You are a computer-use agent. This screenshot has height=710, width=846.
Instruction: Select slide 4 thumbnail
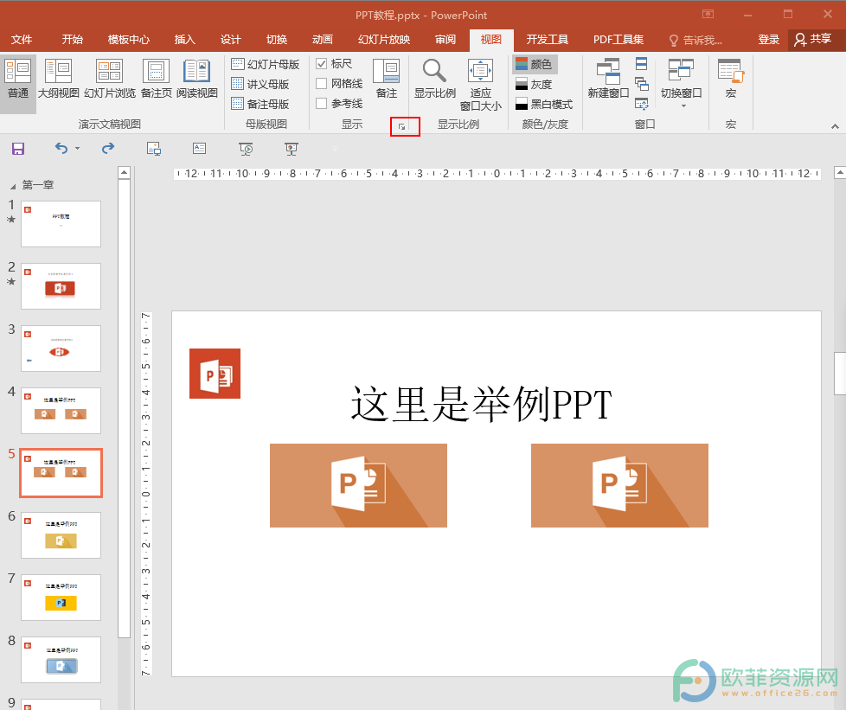click(x=61, y=411)
